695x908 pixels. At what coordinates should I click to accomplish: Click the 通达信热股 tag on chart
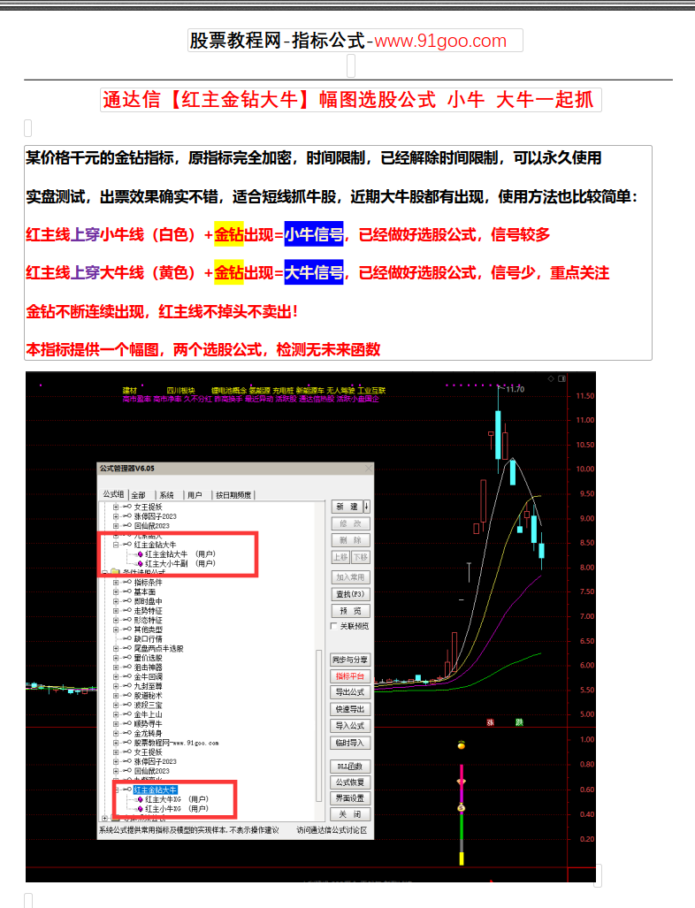(x=317, y=399)
